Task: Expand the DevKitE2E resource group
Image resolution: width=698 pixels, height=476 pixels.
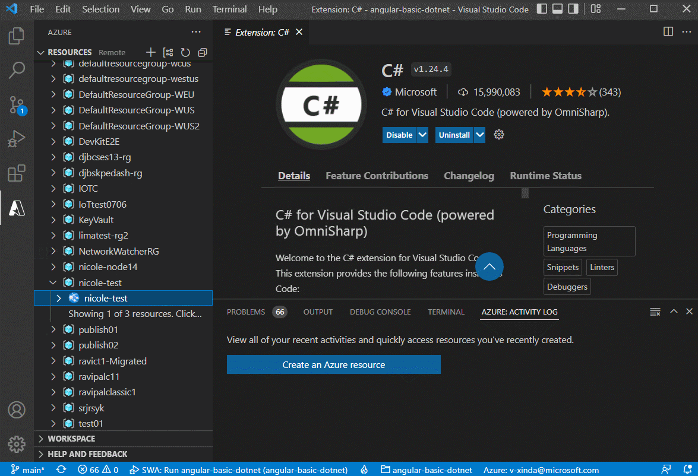Action: (53, 141)
